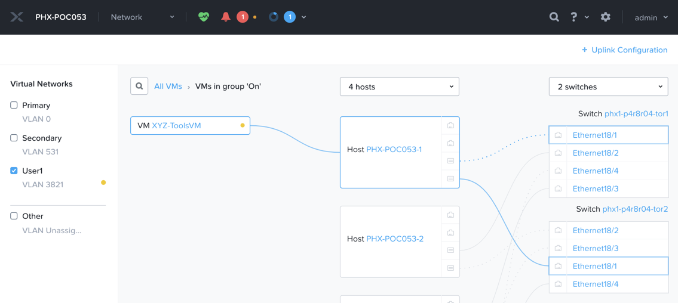Screen dimensions: 678x303
Task: Open the settings gear icon
Action: (605, 17)
